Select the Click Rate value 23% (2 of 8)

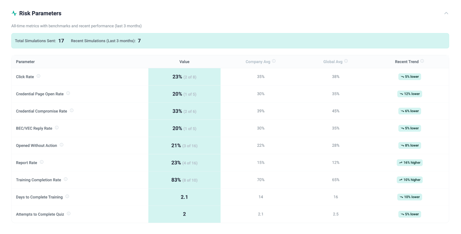point(184,77)
